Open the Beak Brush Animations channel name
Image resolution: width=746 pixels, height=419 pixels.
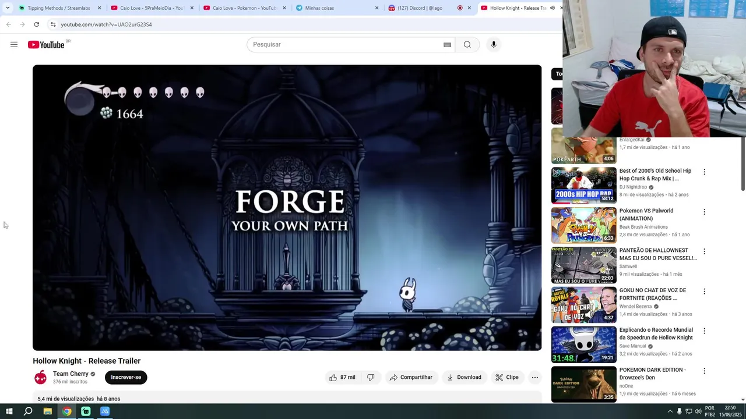click(643, 227)
